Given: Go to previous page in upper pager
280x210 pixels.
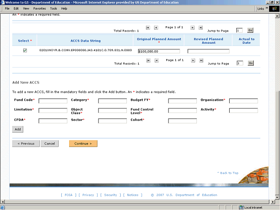Looking at the screenshot, I should [156, 28].
